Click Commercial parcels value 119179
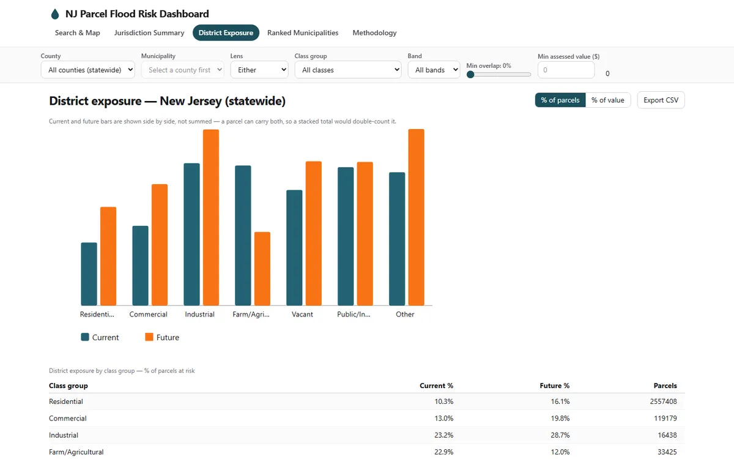 [665, 419]
